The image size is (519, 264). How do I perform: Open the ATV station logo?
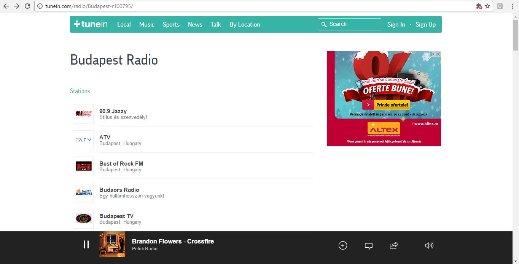(84, 140)
